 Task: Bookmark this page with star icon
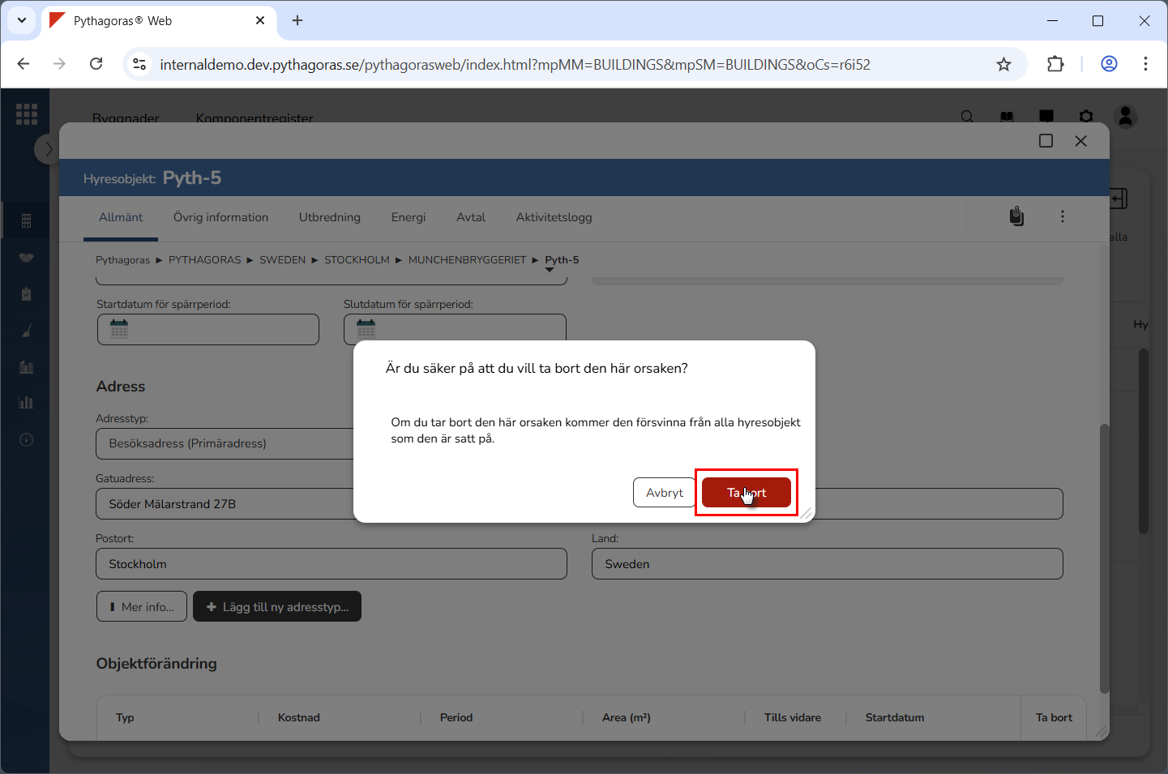[x=1003, y=64]
